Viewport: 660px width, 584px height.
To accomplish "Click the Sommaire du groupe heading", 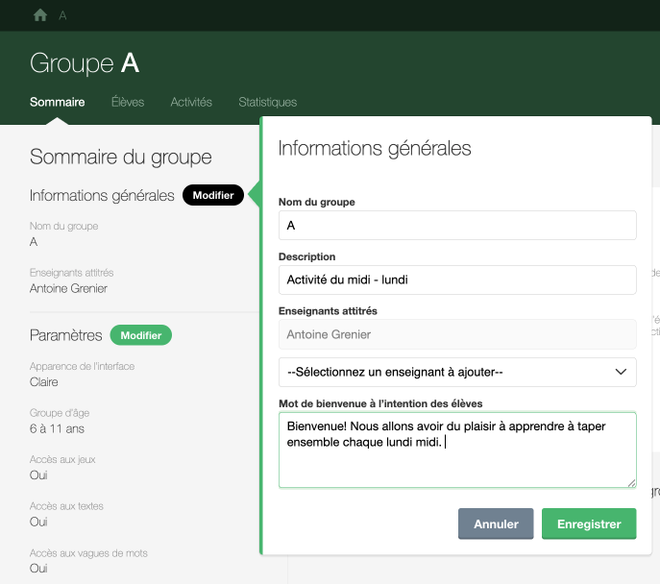I will click(121, 157).
